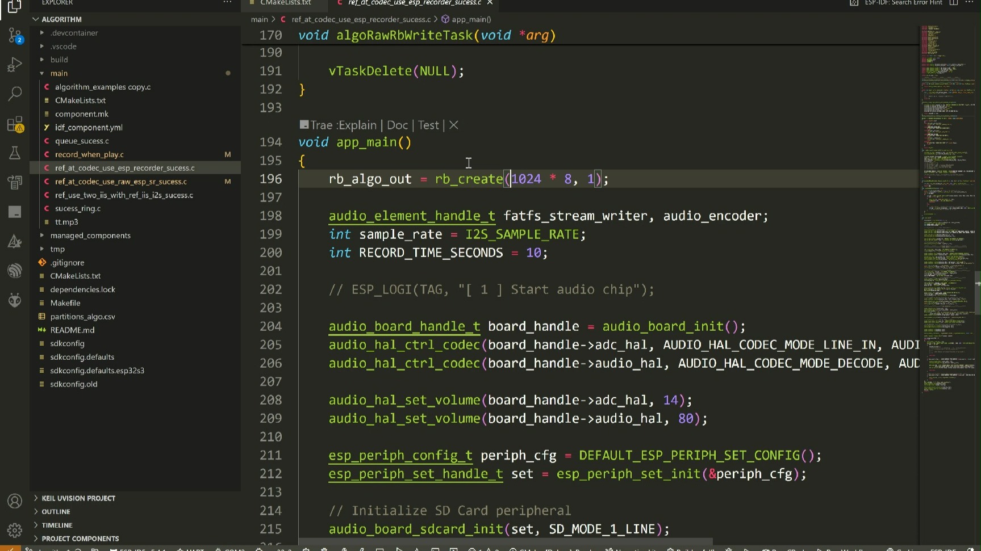Image resolution: width=981 pixels, height=551 pixels.
Task: Click the horizontal scrollbar under the code editor
Action: pyautogui.click(x=506, y=542)
